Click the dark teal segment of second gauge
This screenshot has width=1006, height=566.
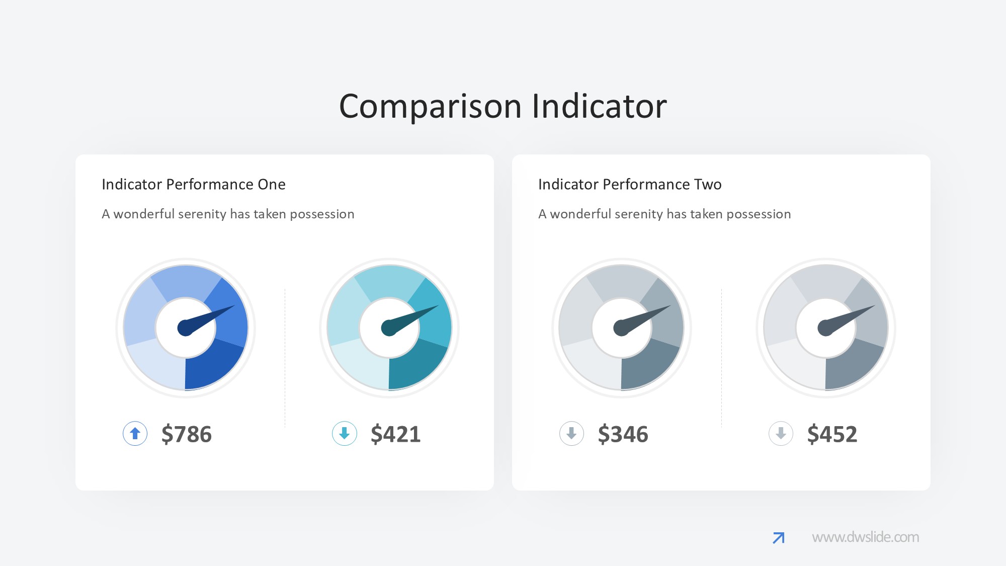[417, 366]
